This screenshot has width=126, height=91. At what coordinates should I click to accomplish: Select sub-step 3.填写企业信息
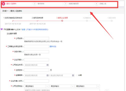pos(62,18)
